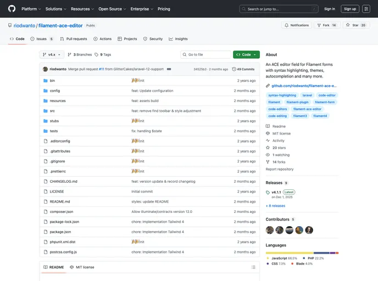The image size is (378, 281).
Task: Click the file icon beside composer.json
Action: pyautogui.click(x=46, y=212)
